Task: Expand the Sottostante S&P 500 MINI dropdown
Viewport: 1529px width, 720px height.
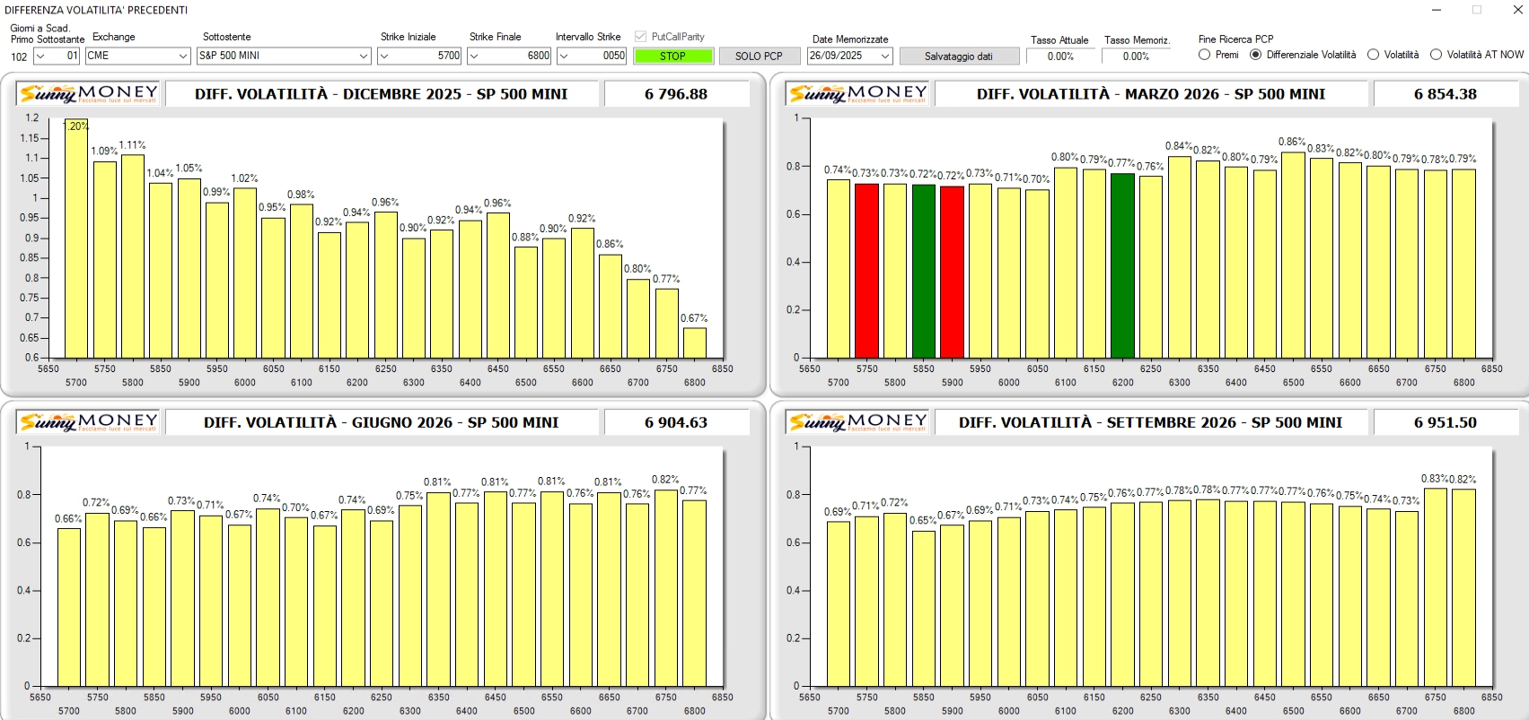Action: click(363, 56)
